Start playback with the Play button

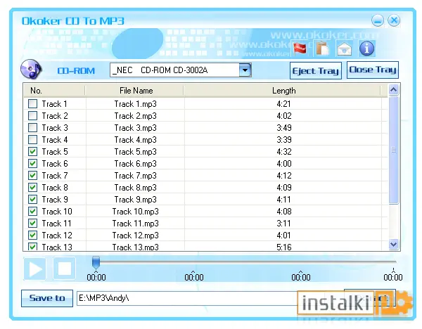coord(34,269)
